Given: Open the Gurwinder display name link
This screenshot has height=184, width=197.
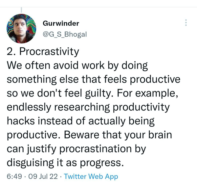Looking at the screenshot, I should (x=61, y=23).
